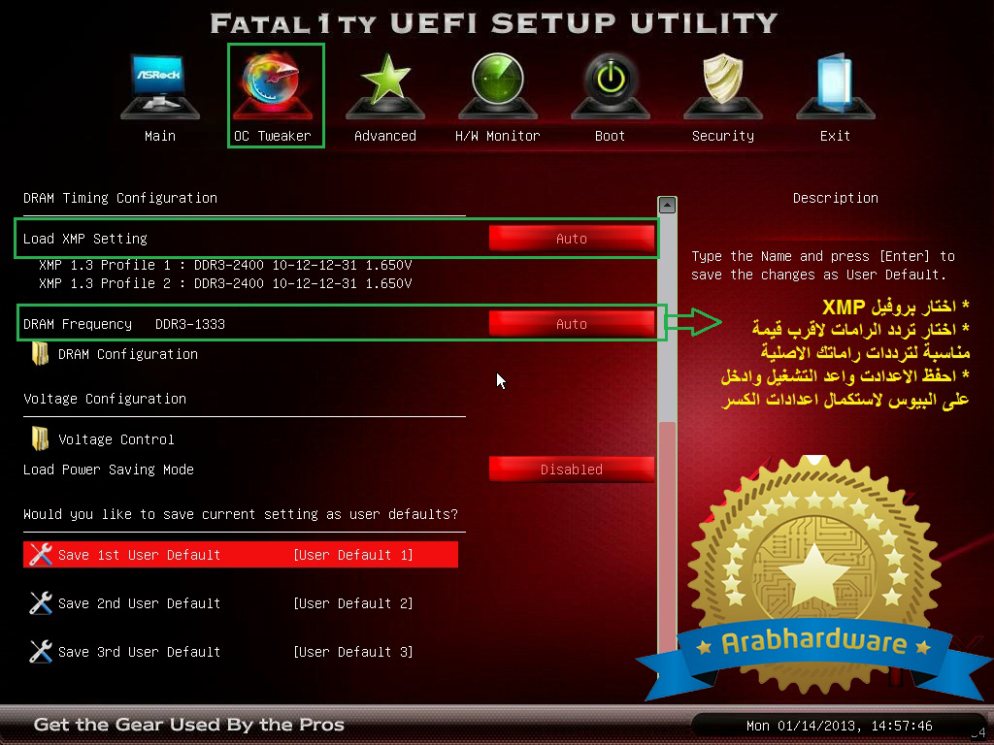Click the Voltage Configuration heading
This screenshot has width=994, height=745.
105,399
